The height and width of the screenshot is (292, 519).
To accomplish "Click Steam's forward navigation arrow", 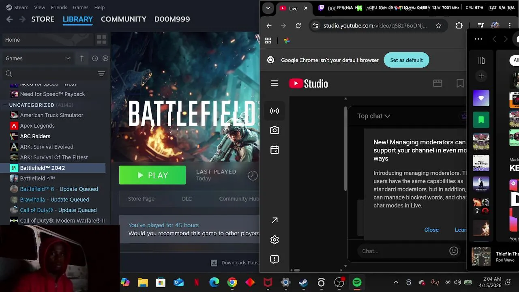I will (x=23, y=19).
